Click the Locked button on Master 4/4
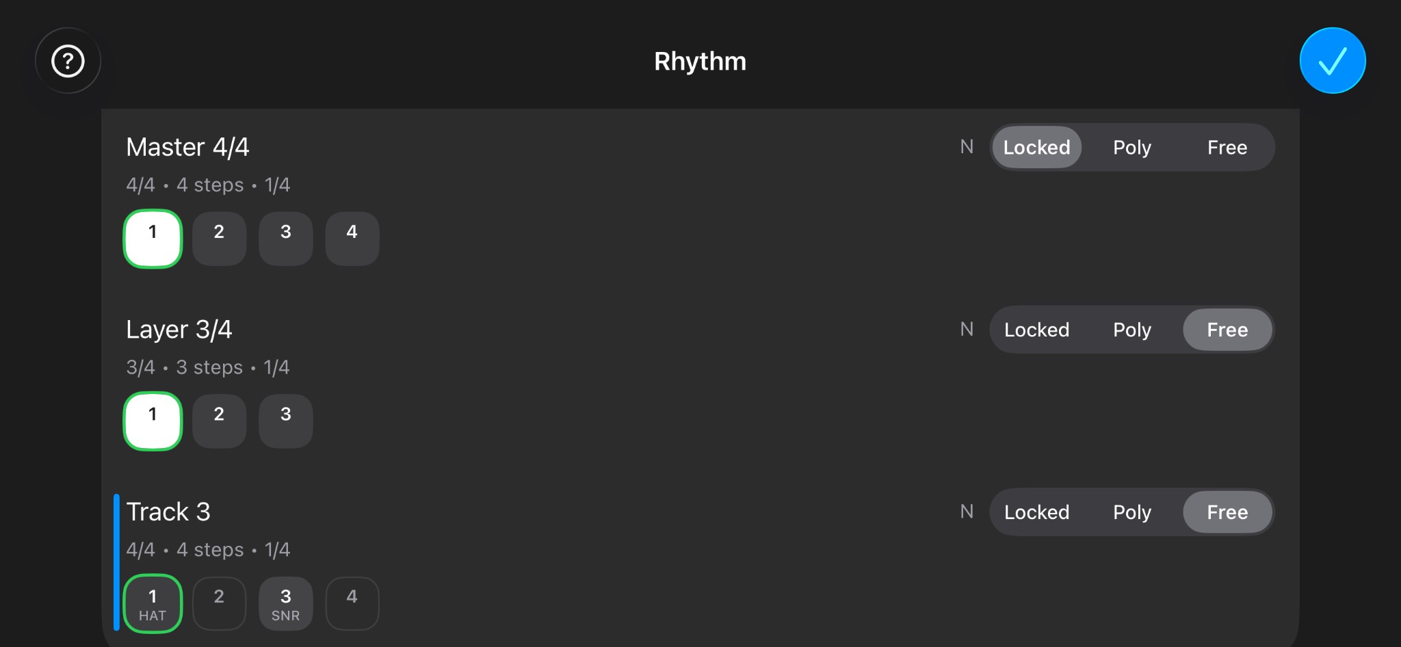1401x647 pixels. pyautogui.click(x=1036, y=147)
